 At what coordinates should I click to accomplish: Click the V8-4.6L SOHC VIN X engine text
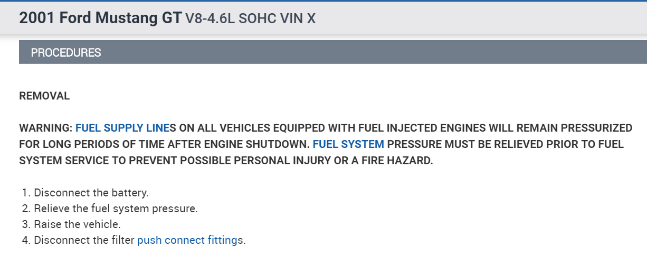click(x=250, y=18)
